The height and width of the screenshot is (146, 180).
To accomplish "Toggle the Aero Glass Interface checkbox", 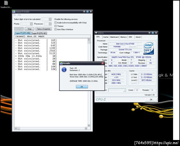I will (55, 29).
